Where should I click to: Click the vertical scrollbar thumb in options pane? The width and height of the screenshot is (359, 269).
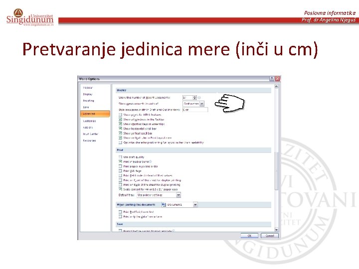coord(276,171)
